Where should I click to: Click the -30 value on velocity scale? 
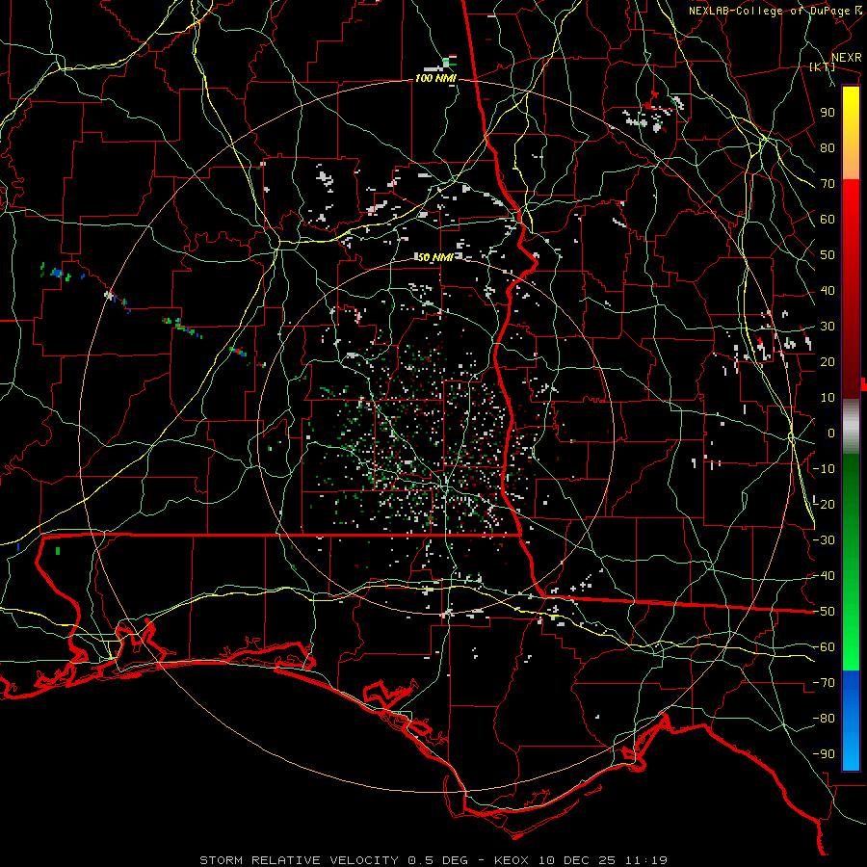click(x=824, y=540)
